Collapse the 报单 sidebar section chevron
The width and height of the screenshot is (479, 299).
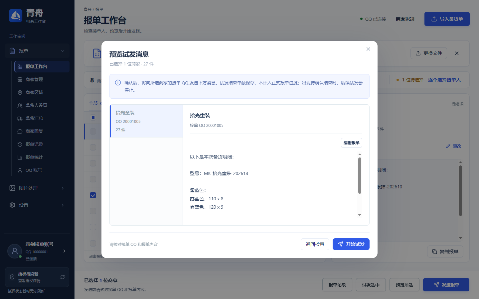[63, 51]
